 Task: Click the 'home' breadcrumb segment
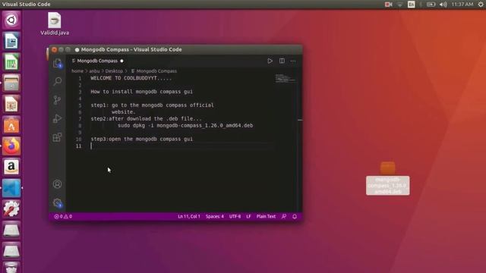click(x=77, y=71)
